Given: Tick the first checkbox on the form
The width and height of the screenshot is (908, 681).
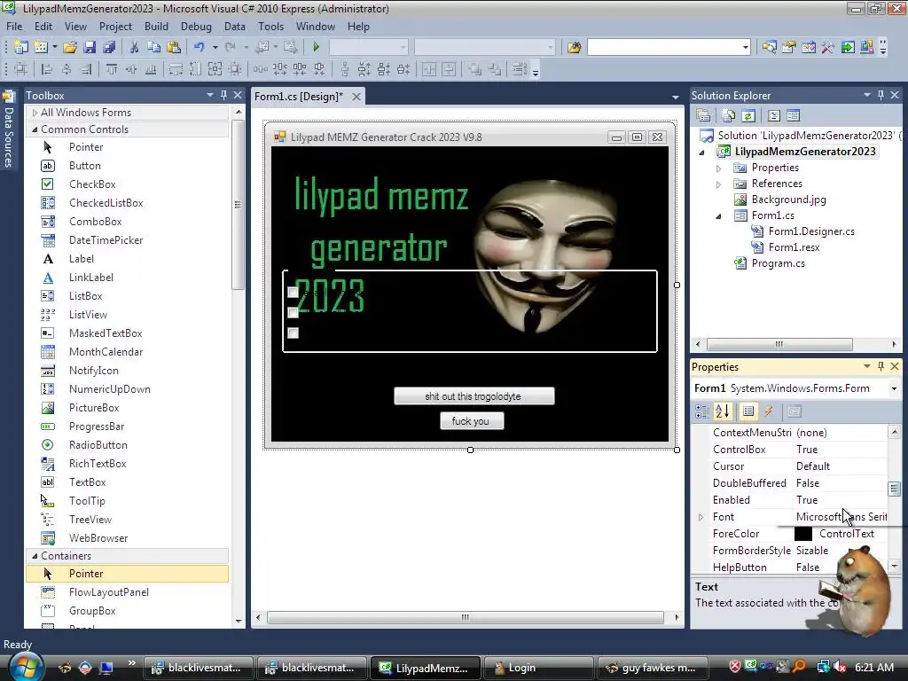Looking at the screenshot, I should (x=293, y=293).
